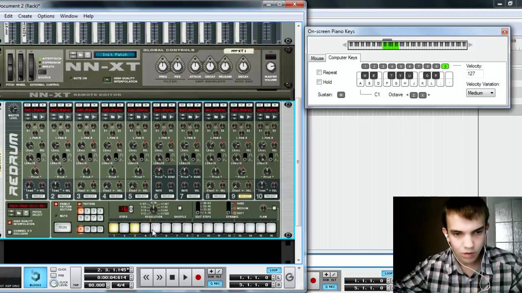
Task: Click the Redrum Resolution knob
Action: coord(154,209)
